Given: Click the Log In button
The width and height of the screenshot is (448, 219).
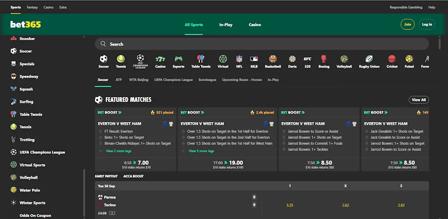Looking at the screenshot, I should pyautogui.click(x=427, y=24).
